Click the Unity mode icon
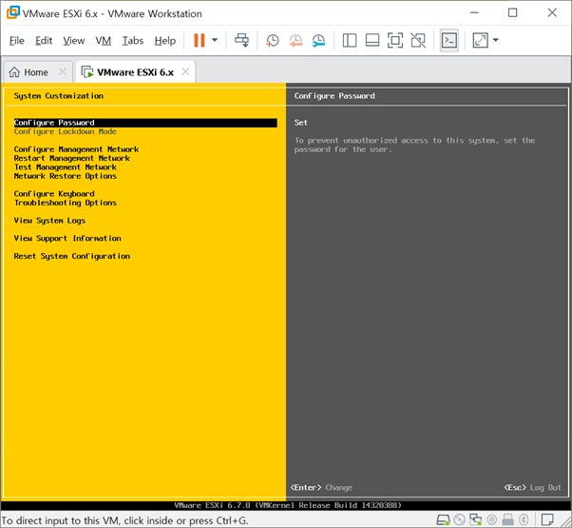Viewport: 572px width, 528px height. (x=418, y=41)
